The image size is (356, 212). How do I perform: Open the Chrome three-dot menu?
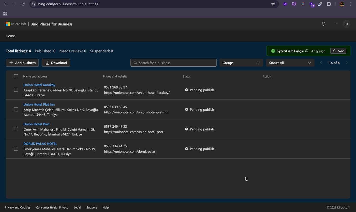351,4
